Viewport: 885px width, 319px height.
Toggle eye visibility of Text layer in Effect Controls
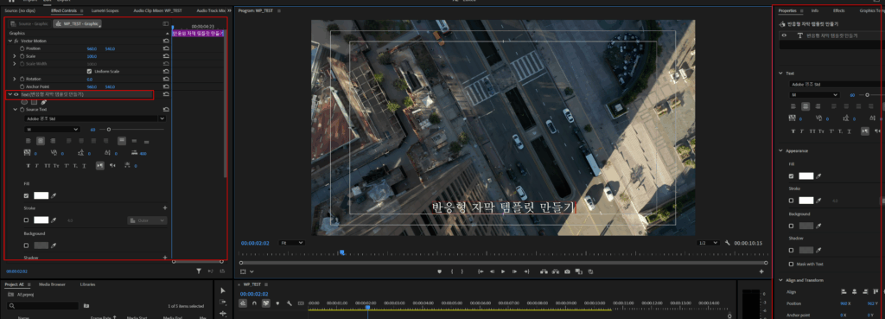pyautogui.click(x=16, y=94)
